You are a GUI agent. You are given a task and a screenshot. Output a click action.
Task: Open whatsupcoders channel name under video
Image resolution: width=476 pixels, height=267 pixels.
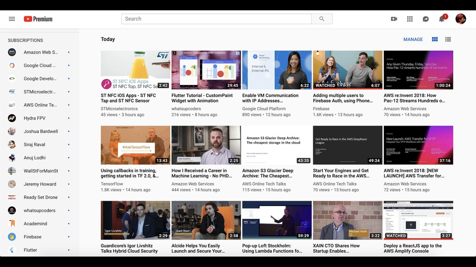pyautogui.click(x=186, y=108)
